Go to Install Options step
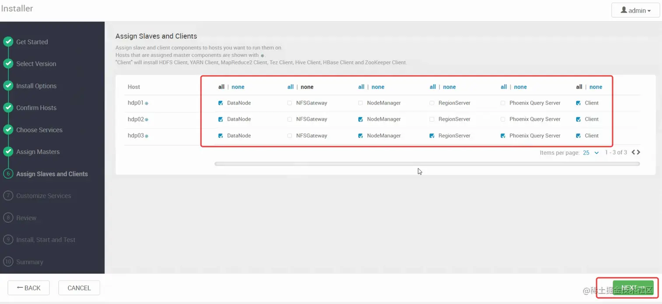Image resolution: width=662 pixels, height=304 pixels. coord(36,86)
